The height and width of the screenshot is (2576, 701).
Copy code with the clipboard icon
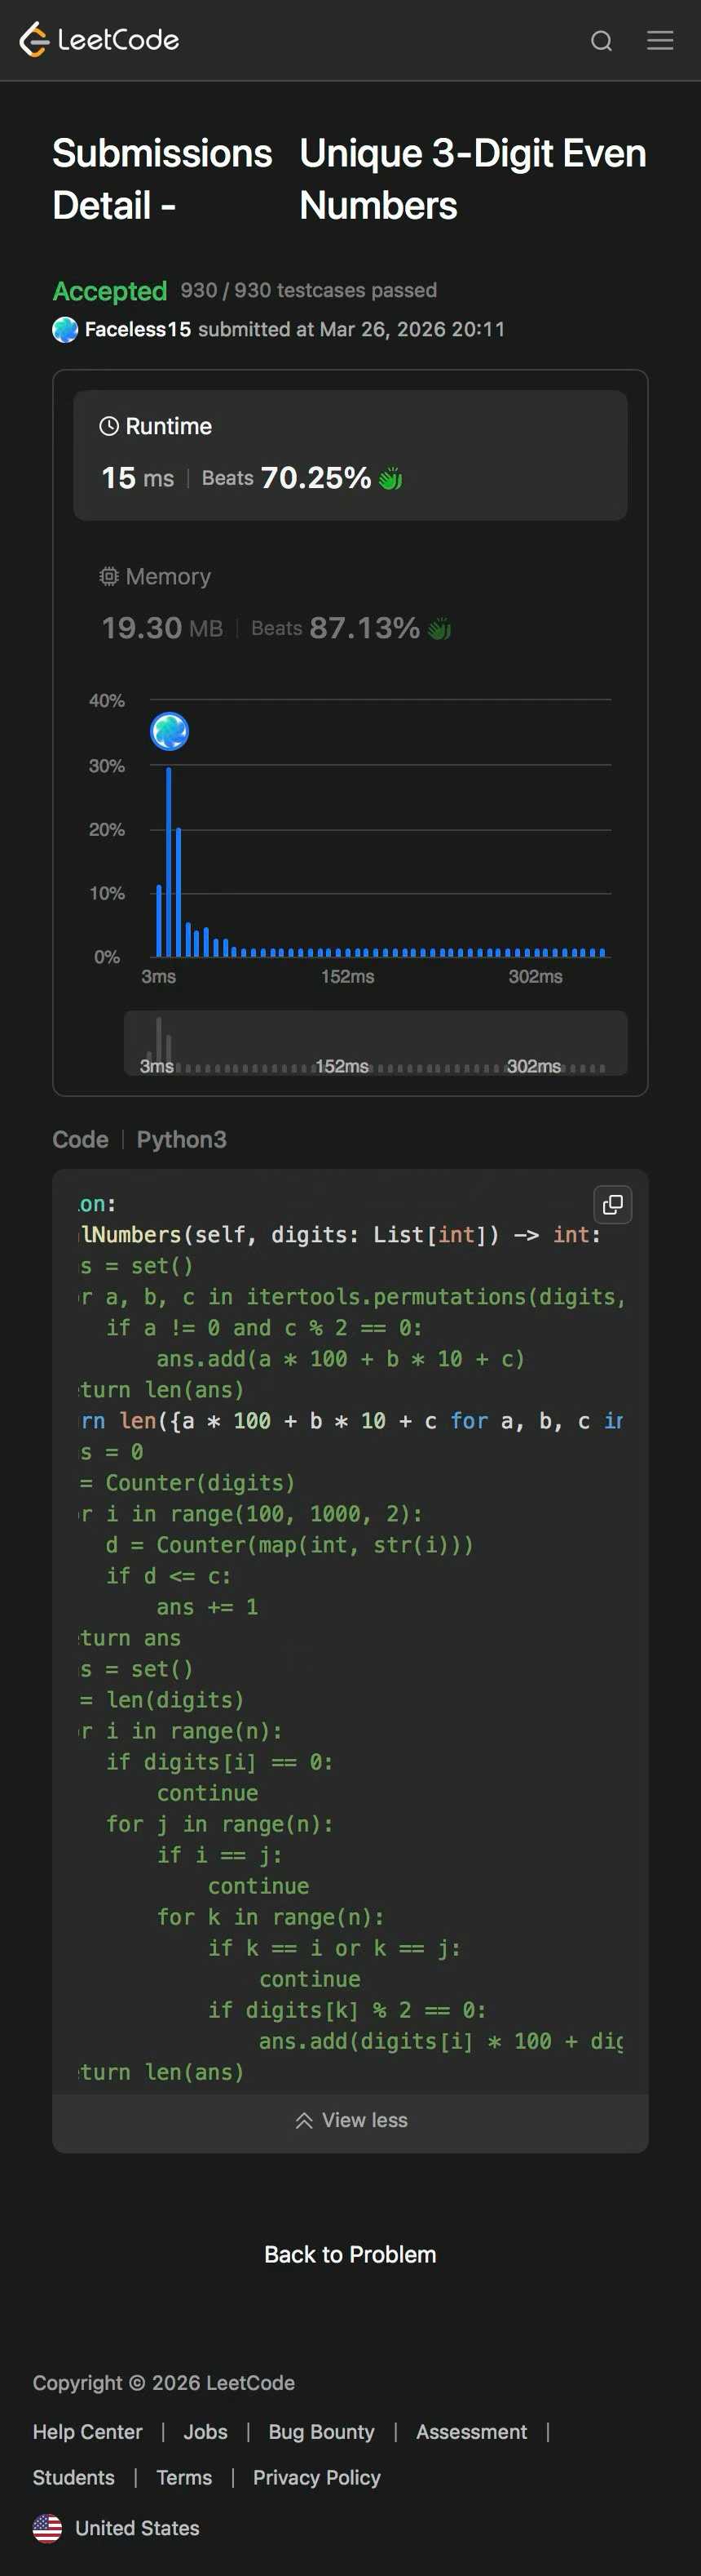[613, 1205]
